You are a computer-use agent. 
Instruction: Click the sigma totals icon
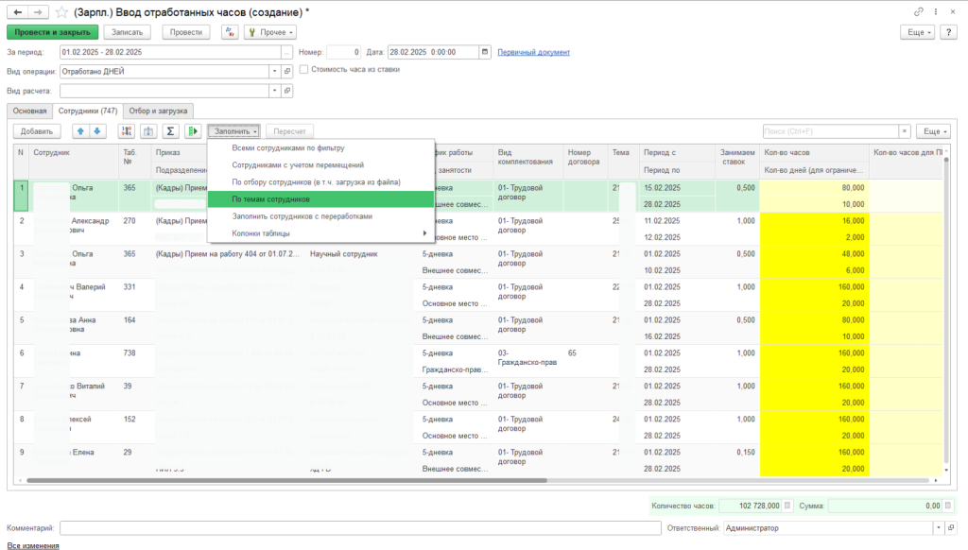pos(171,131)
